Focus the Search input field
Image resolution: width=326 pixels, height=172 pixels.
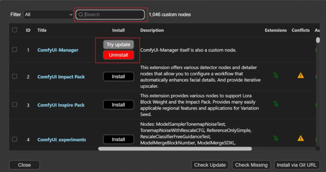pyautogui.click(x=110, y=15)
